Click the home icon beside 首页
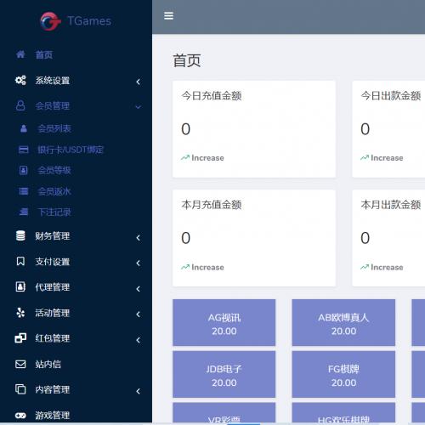This screenshot has width=425, height=425. (20, 54)
